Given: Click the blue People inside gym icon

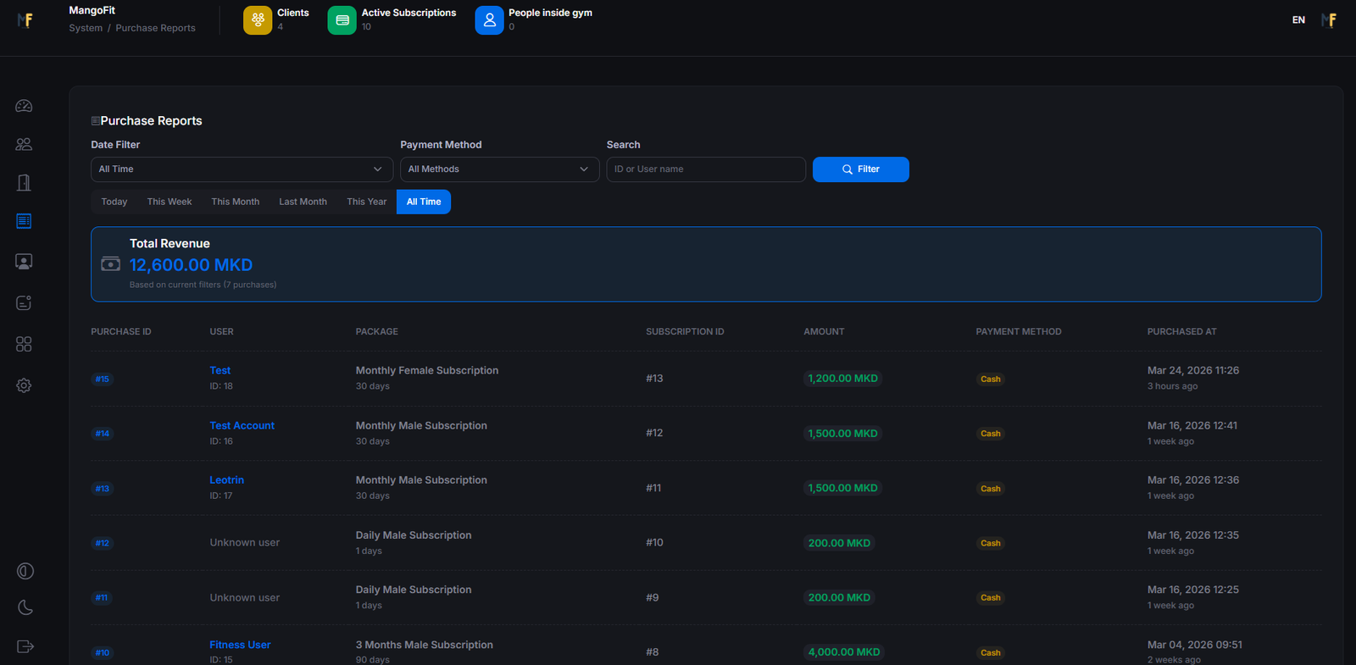Looking at the screenshot, I should [x=489, y=20].
